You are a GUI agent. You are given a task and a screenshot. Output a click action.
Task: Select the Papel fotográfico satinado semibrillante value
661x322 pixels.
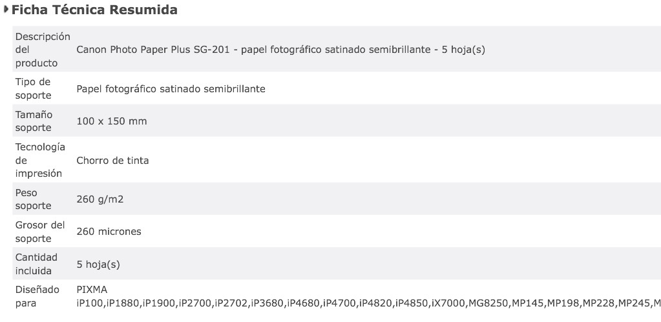point(171,89)
